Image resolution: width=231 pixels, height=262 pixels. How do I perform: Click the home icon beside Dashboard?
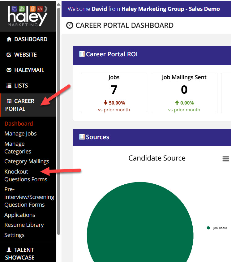coord(9,39)
